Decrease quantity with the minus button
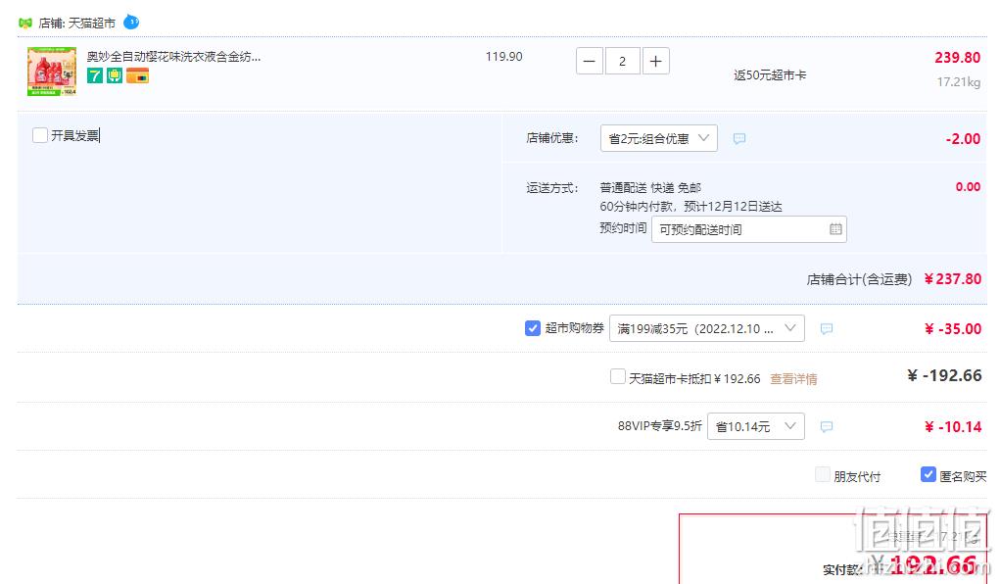 pos(590,62)
